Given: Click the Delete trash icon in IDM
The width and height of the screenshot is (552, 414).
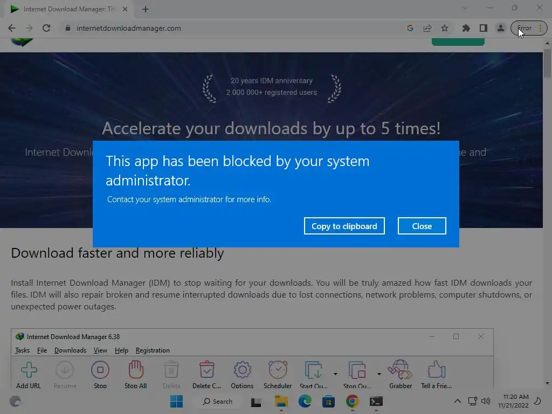Looking at the screenshot, I should [171, 375].
